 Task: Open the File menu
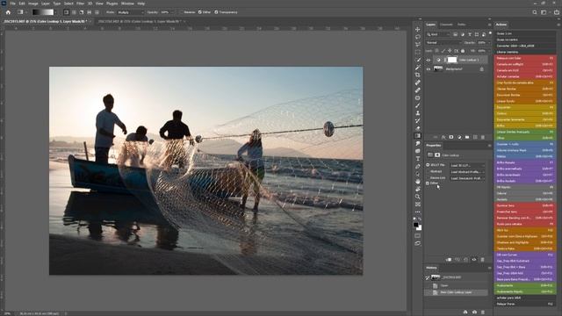[12, 4]
